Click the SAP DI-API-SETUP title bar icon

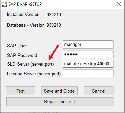pos(4,4)
